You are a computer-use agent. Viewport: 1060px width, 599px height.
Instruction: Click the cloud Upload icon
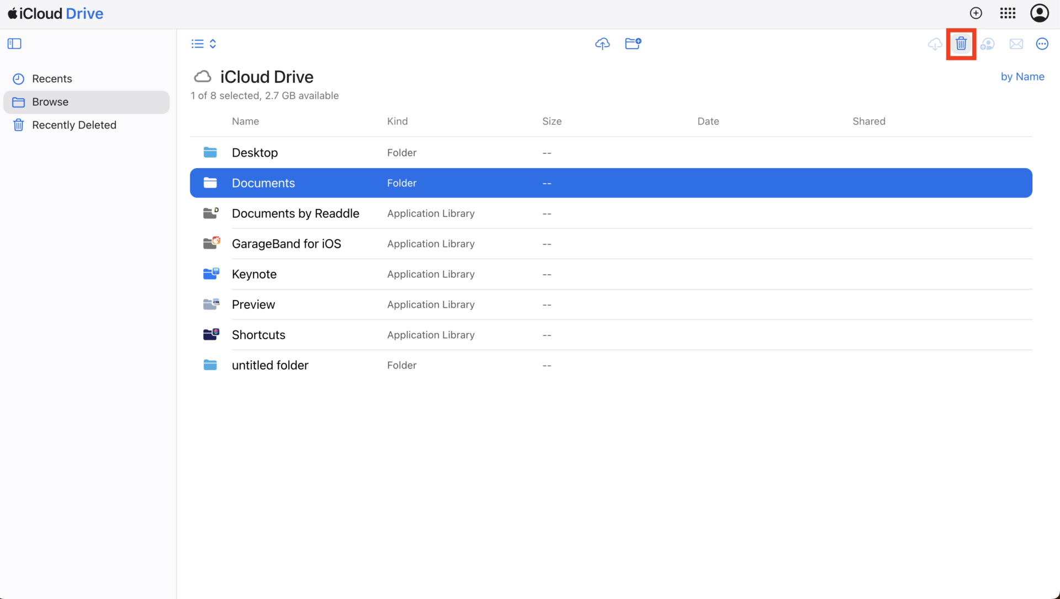(x=602, y=44)
